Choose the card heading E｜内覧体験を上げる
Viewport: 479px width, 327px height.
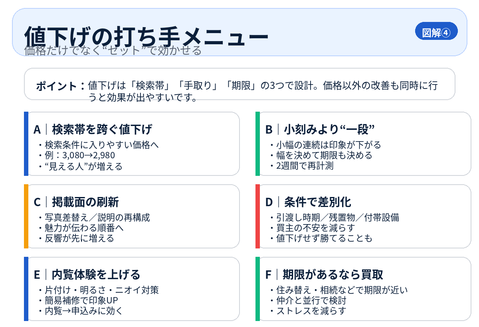[x=87, y=275]
